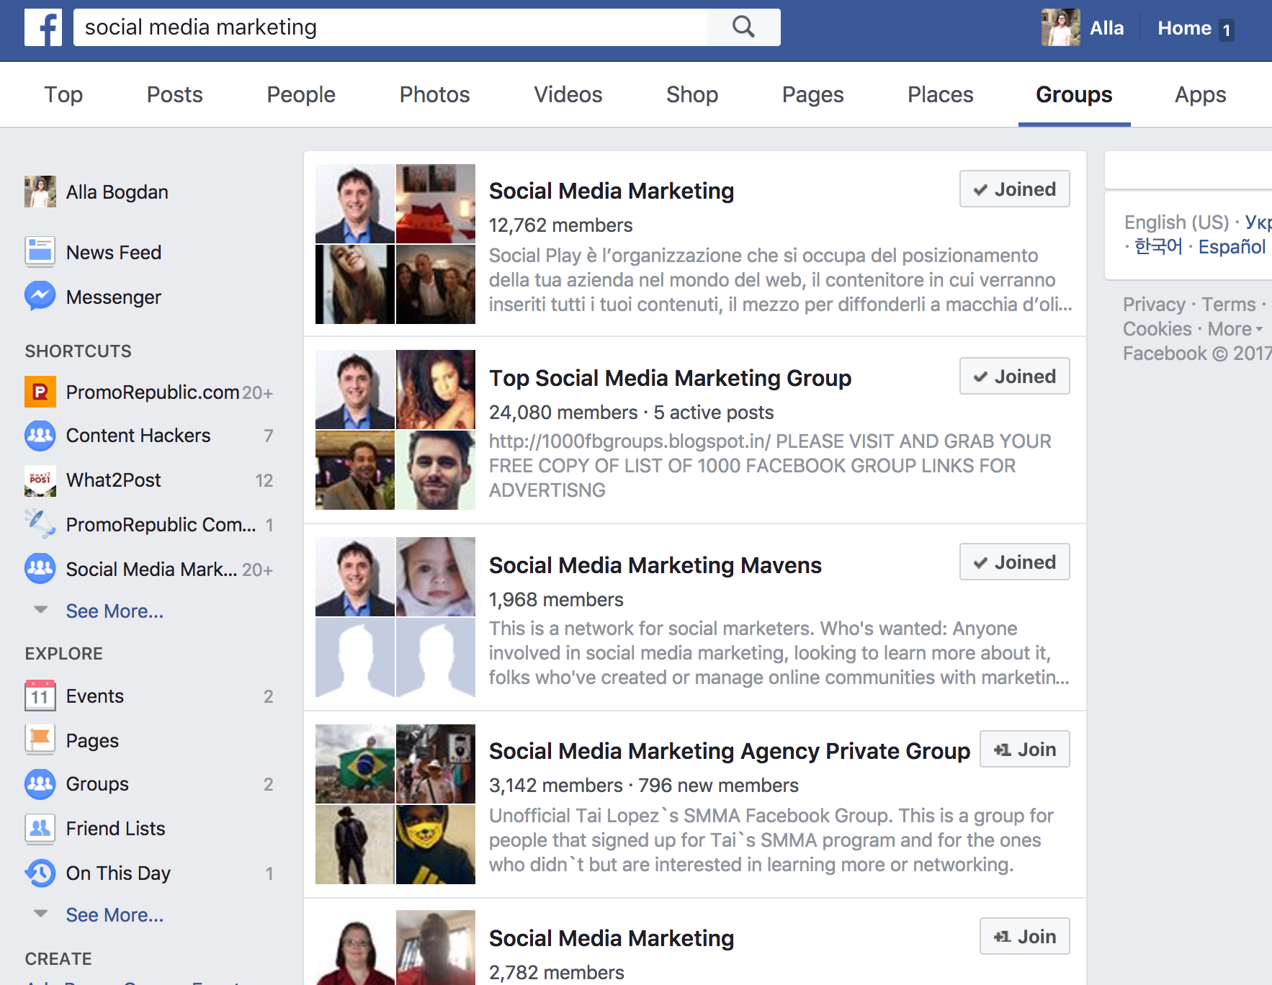The width and height of the screenshot is (1272, 985).
Task: Click in the search field 'social media marketing'
Action: point(390,27)
